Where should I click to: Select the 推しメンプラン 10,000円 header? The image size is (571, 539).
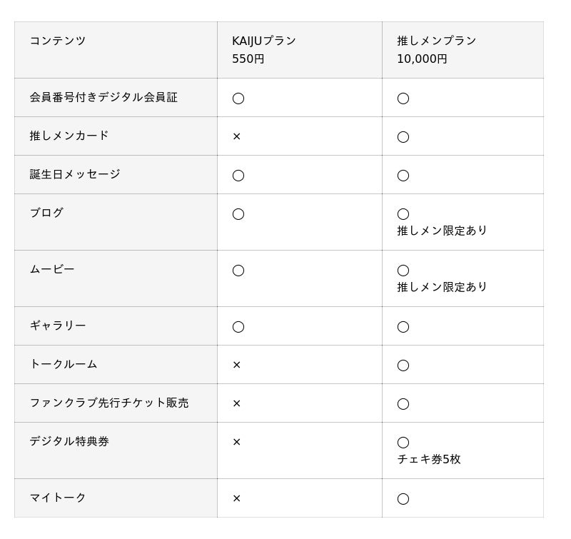point(436,49)
